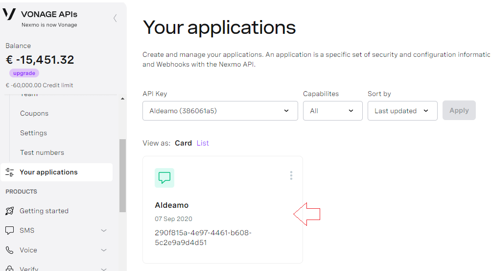This screenshot has height=271, width=491.
Task: Click the PRODUCTS section heading
Action: (x=21, y=192)
